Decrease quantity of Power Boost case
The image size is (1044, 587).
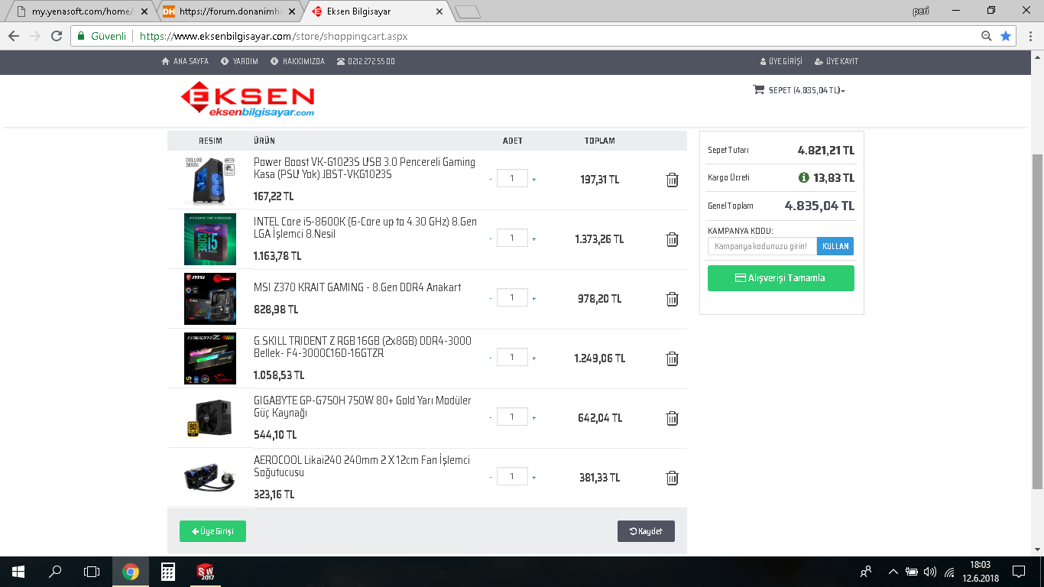491,180
